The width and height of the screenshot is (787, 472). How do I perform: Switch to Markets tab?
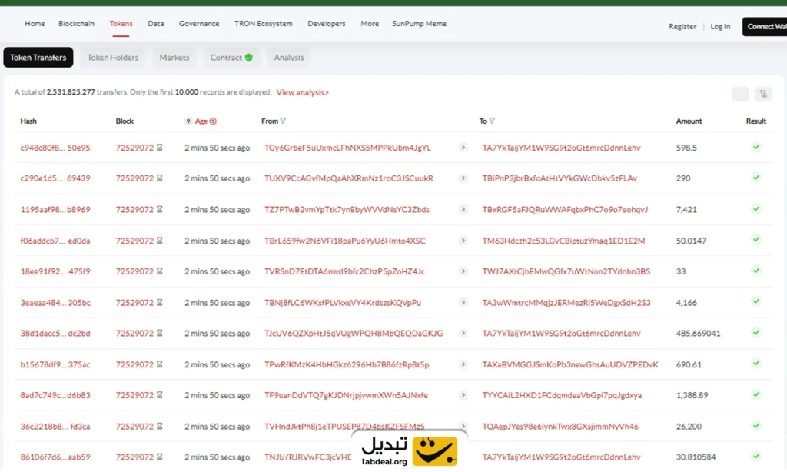174,57
